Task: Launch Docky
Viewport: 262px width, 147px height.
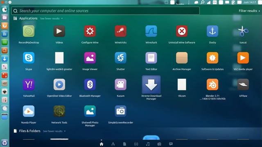Action: [x=212, y=31]
